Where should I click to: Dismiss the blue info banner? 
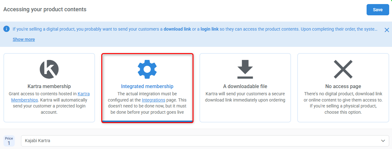pos(387,30)
